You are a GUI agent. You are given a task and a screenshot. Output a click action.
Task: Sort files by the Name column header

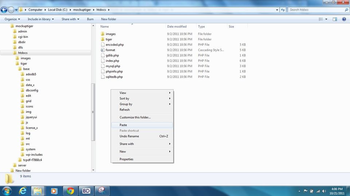coord(105,26)
